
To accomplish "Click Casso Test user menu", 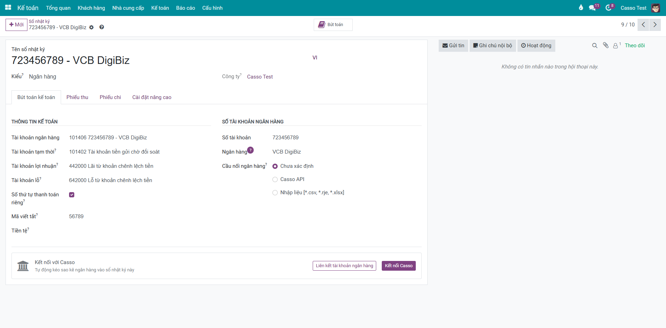I will [x=633, y=8].
